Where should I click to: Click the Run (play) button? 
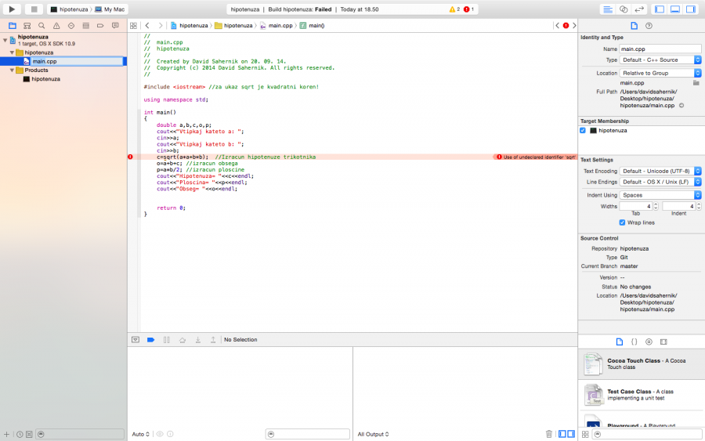click(12, 9)
